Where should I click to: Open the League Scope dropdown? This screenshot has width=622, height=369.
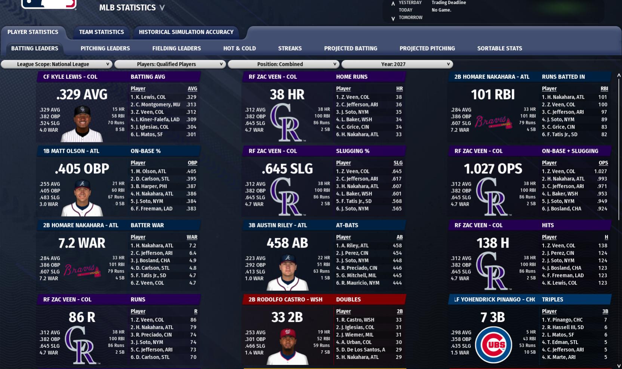point(56,64)
